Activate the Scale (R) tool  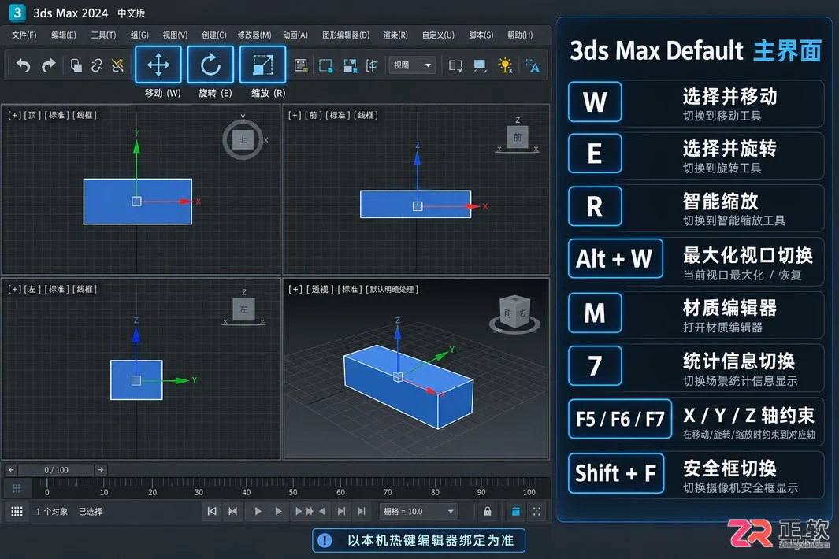pos(262,65)
